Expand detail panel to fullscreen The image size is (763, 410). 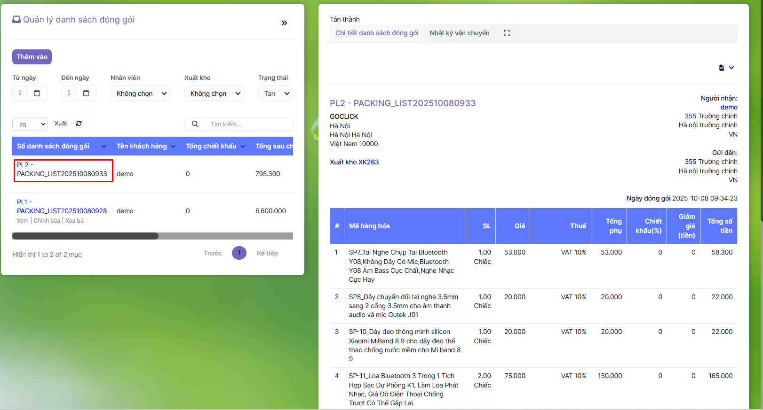tap(507, 33)
